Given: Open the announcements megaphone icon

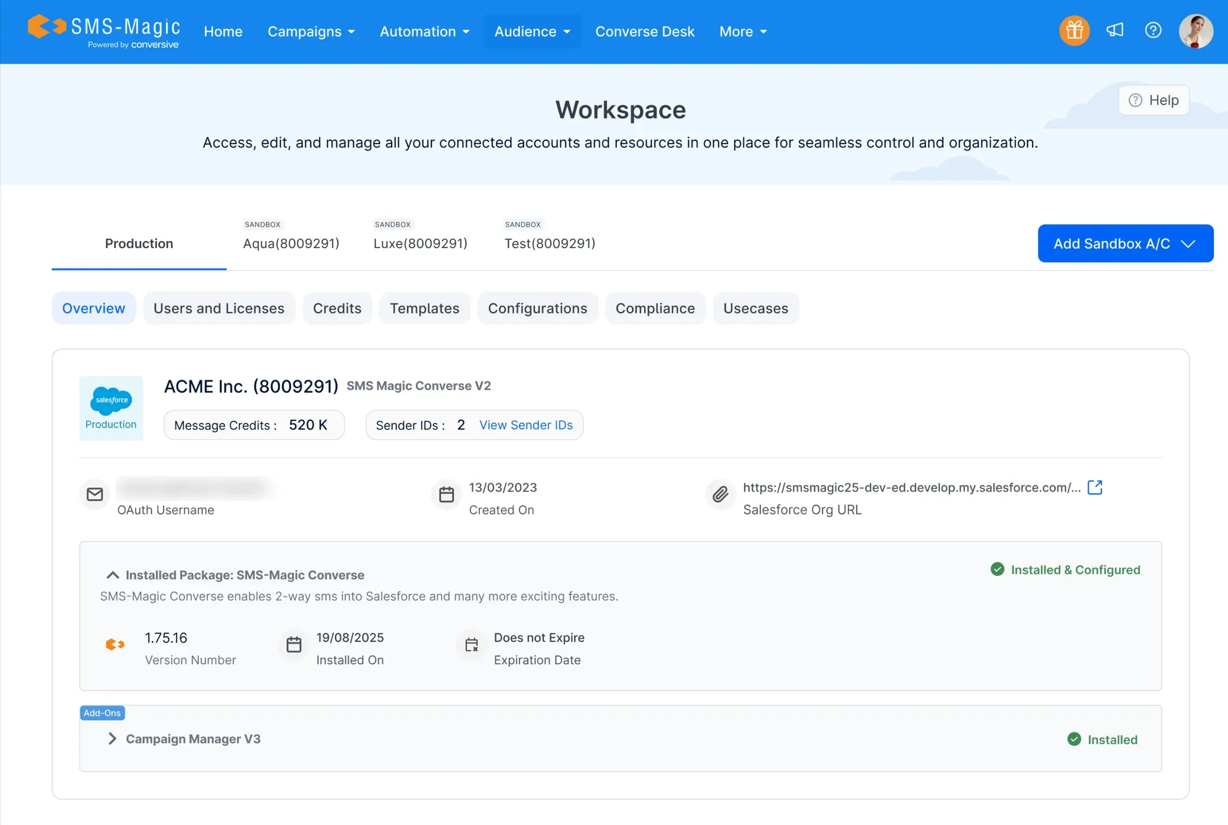Looking at the screenshot, I should (x=1115, y=30).
